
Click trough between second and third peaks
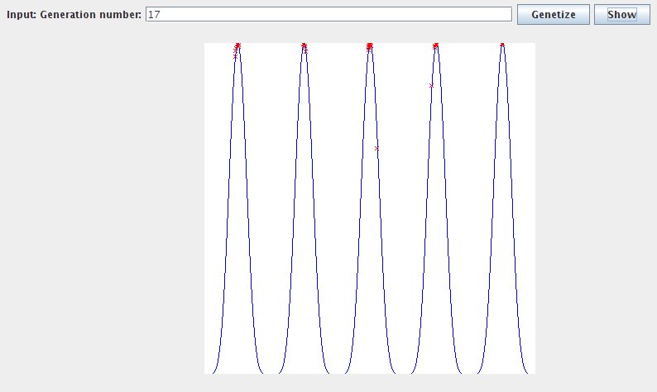[x=337, y=373]
